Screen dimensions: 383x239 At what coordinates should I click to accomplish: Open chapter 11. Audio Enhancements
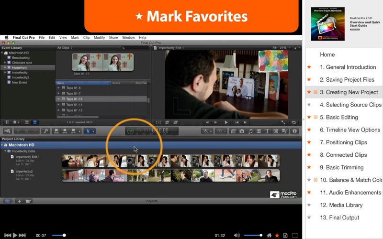[350, 193]
